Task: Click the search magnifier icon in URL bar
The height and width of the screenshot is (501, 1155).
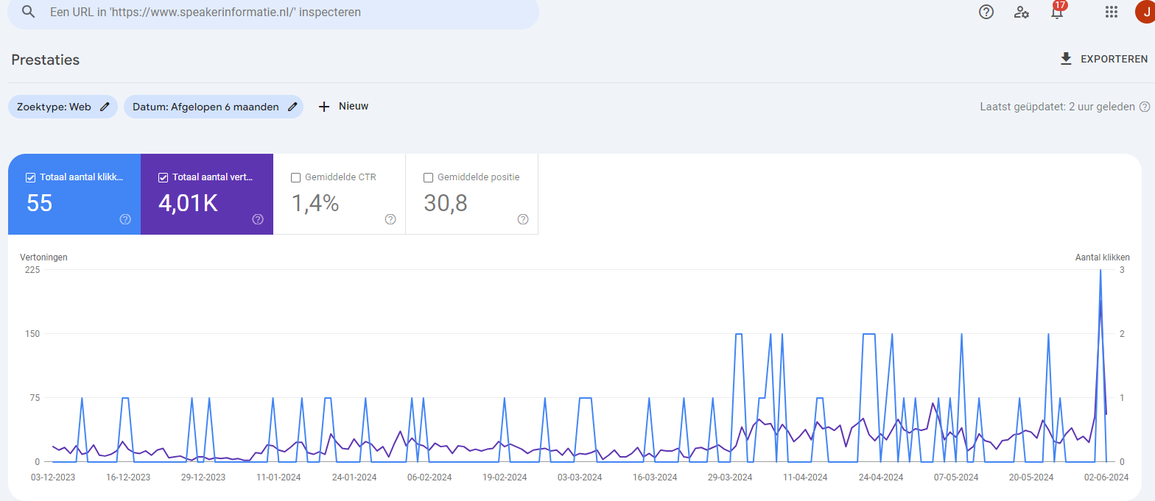Action: (29, 12)
